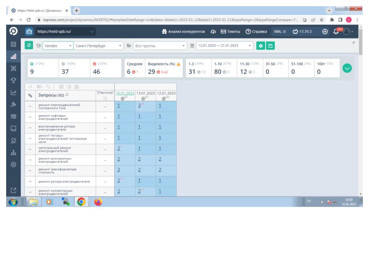Open the 12.01.2023 — 21.01.2023 date range dropdown

(x=224, y=45)
